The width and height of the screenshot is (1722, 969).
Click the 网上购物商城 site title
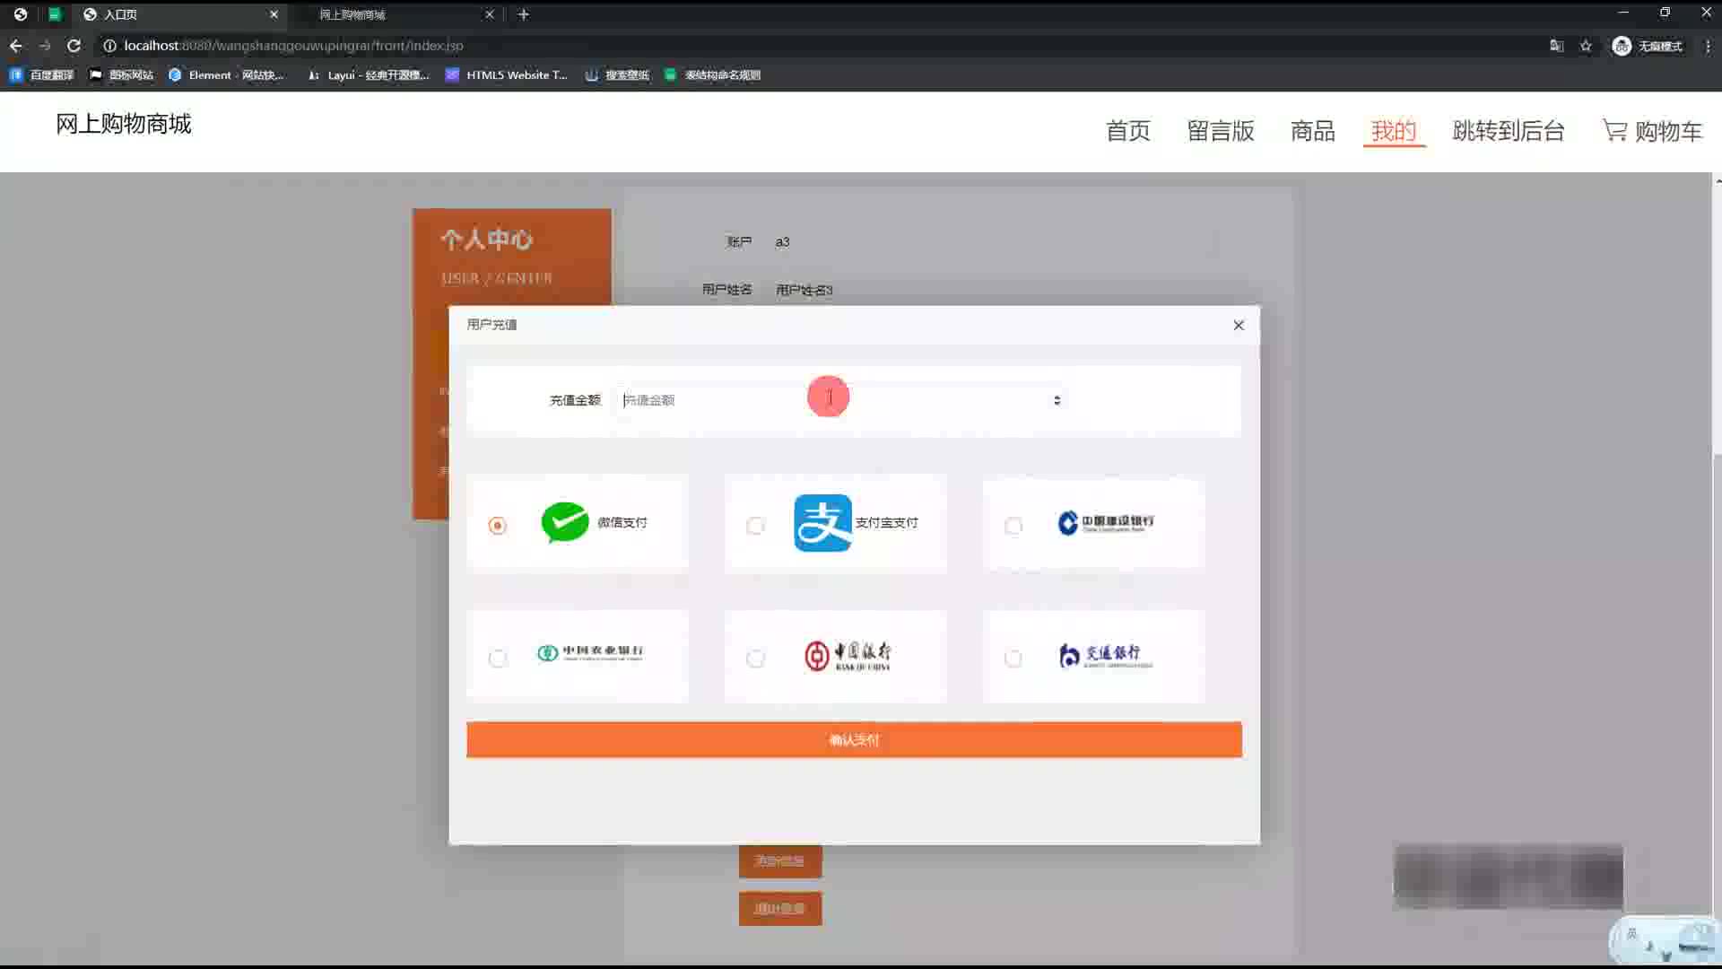coord(124,124)
